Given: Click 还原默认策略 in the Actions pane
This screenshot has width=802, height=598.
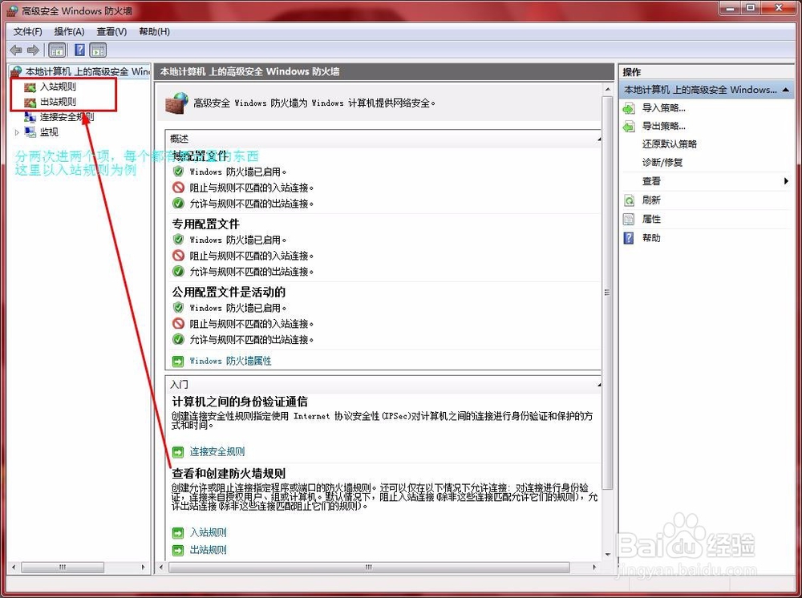Looking at the screenshot, I should (x=670, y=144).
